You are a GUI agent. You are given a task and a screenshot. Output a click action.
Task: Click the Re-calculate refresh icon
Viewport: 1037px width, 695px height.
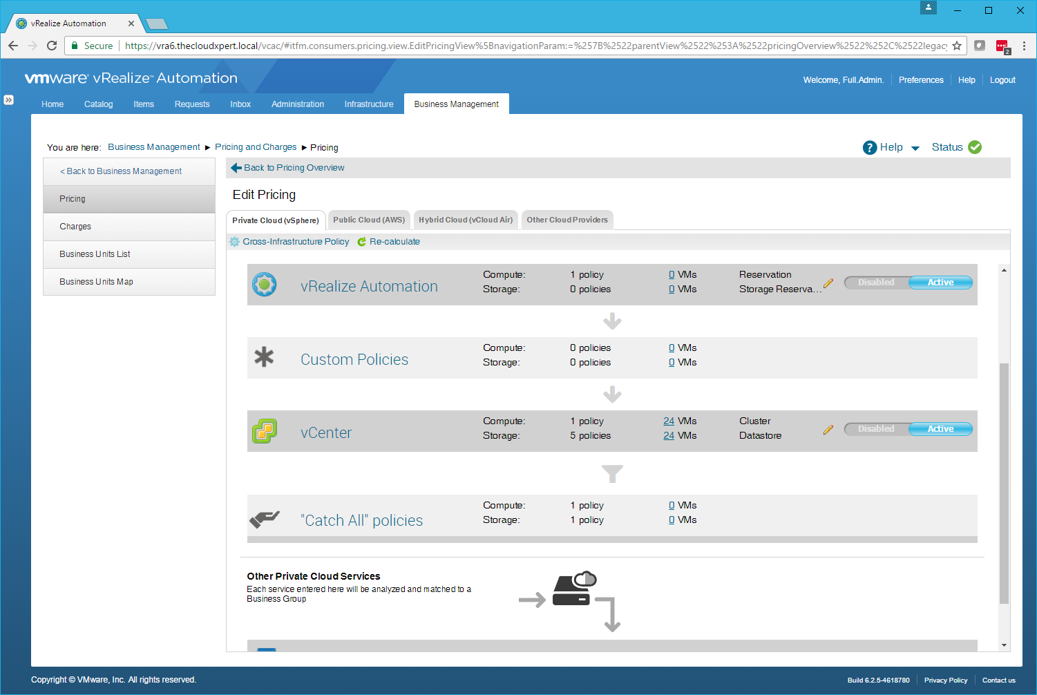[x=361, y=242]
